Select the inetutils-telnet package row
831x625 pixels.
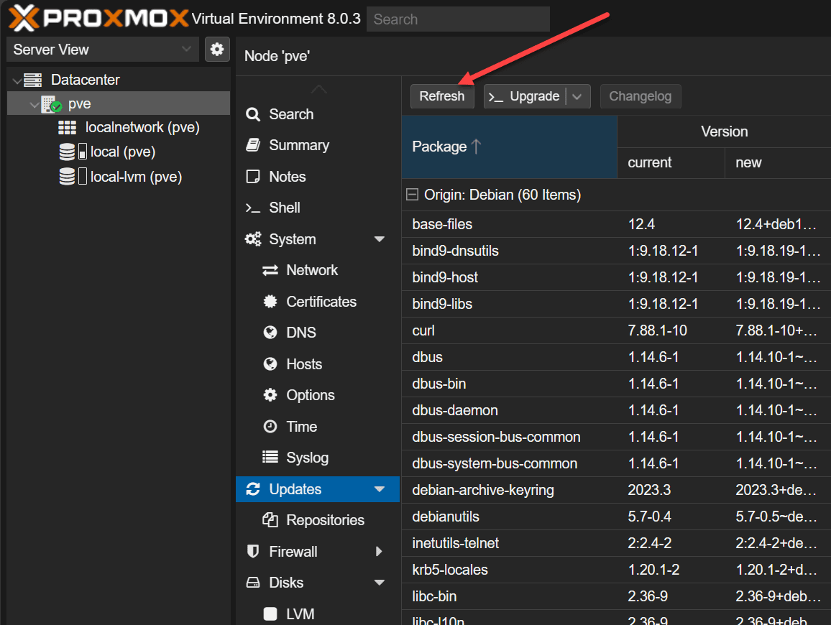(616, 543)
